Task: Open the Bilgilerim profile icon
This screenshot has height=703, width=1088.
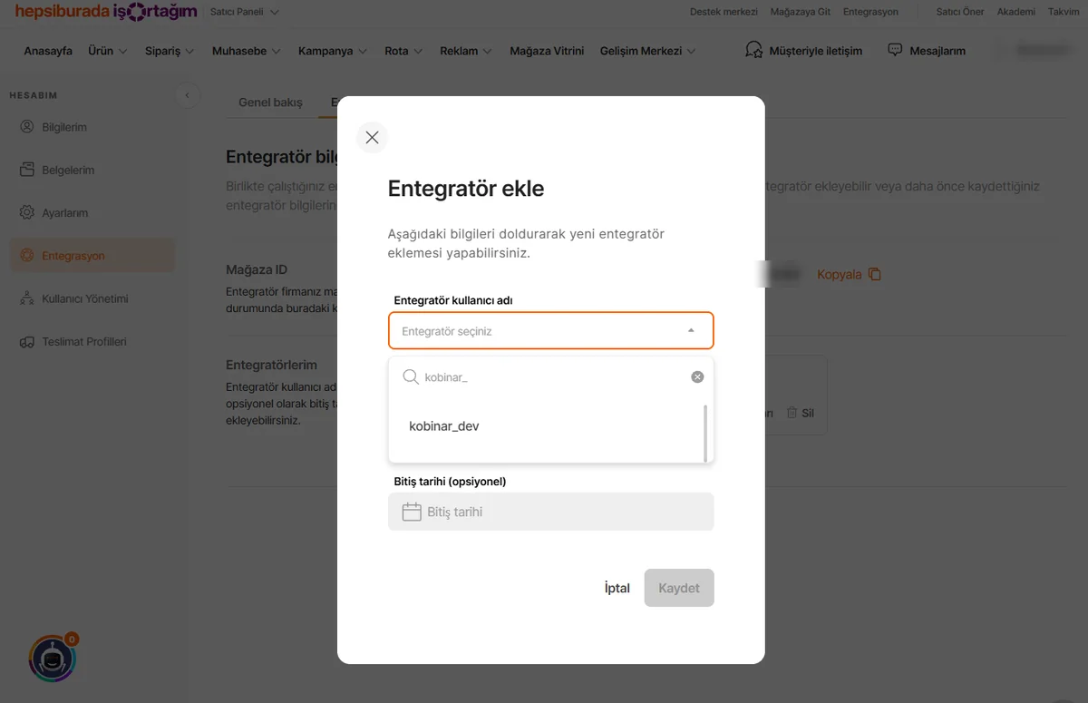Action: coord(26,127)
